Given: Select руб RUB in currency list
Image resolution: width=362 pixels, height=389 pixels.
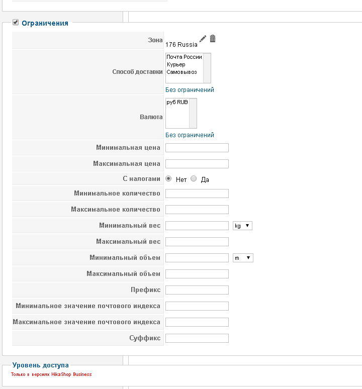Looking at the screenshot, I should click(177, 103).
